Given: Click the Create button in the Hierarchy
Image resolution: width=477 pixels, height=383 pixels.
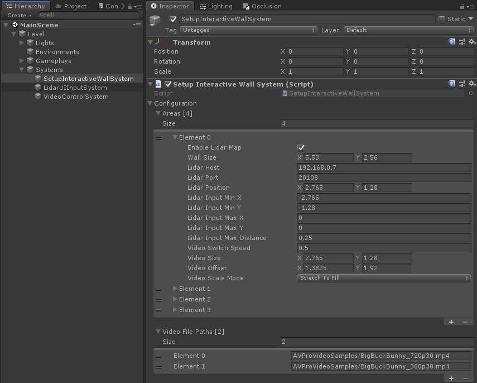Looking at the screenshot, I should (x=18, y=16).
